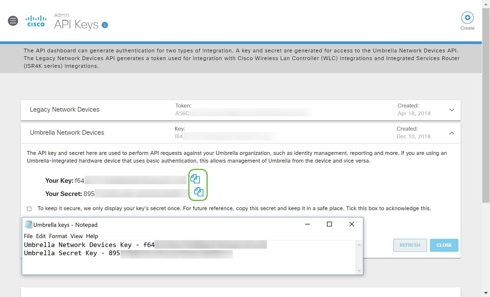Click the Legacy Network Devices title

65,109
